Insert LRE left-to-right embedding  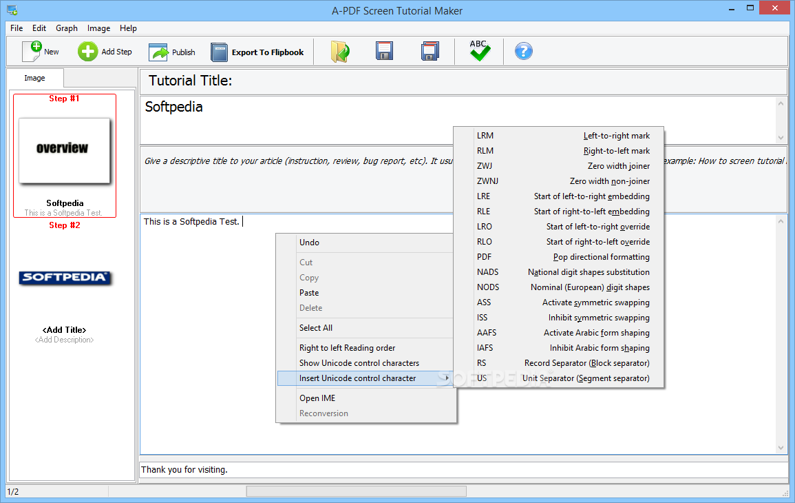(x=558, y=196)
